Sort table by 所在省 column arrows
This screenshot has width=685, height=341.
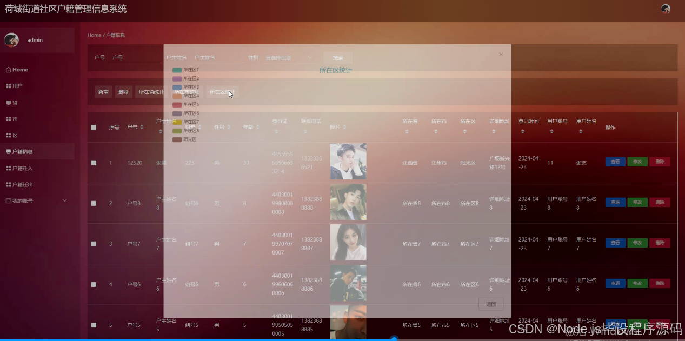[x=407, y=131]
